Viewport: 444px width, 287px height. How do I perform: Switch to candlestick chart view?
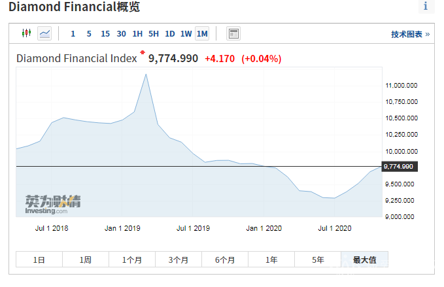[x=26, y=33]
